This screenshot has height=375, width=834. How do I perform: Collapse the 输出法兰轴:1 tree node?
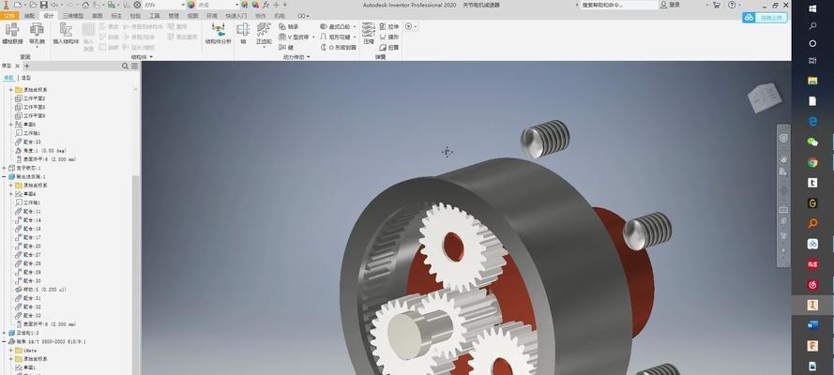[5, 176]
